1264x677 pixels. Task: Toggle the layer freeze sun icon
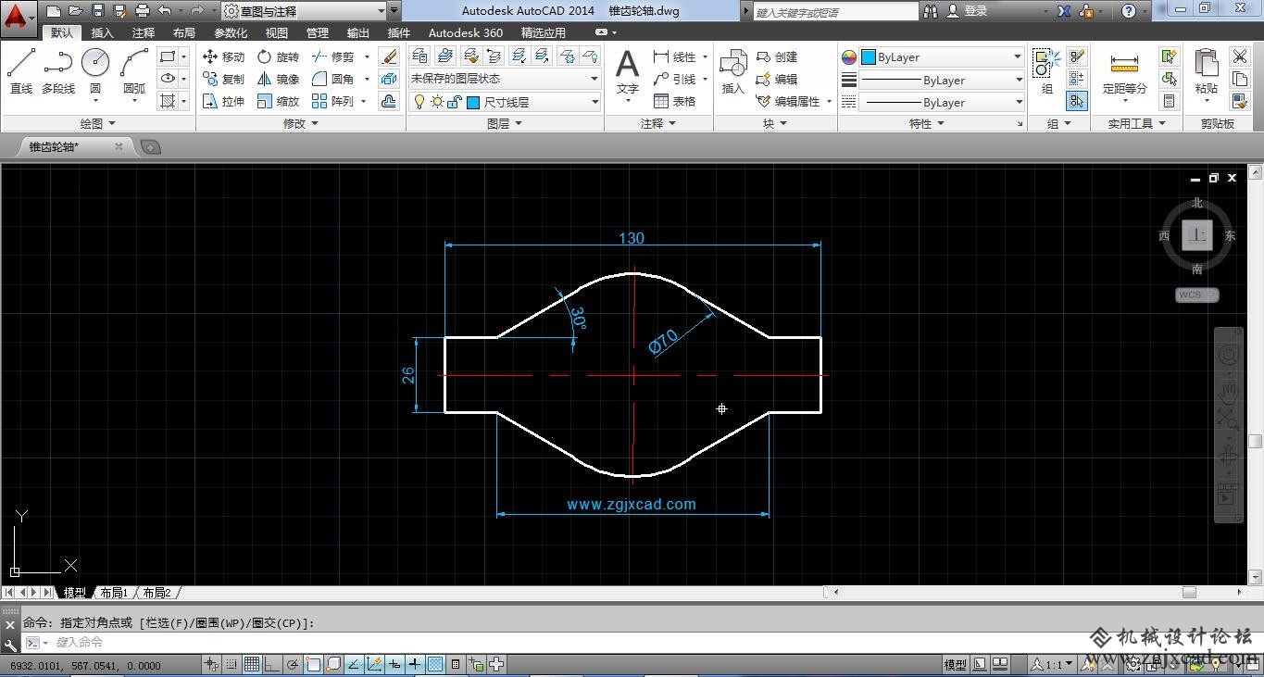[x=437, y=102]
